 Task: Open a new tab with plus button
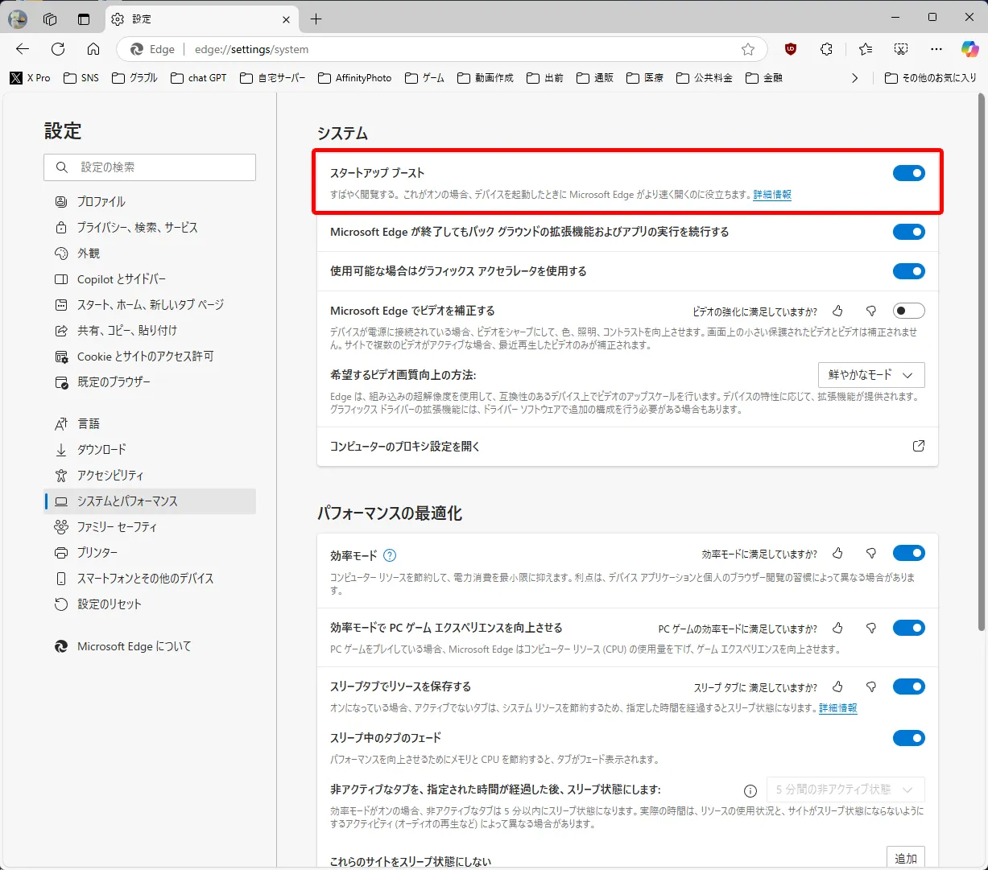click(x=316, y=19)
